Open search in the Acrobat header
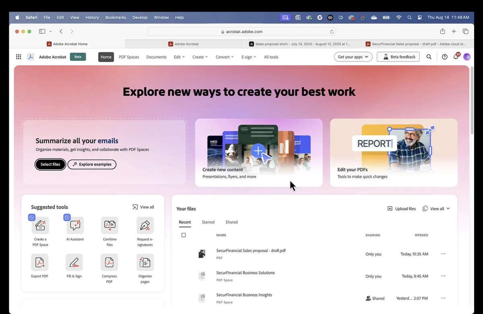The image size is (483, 314). (429, 57)
